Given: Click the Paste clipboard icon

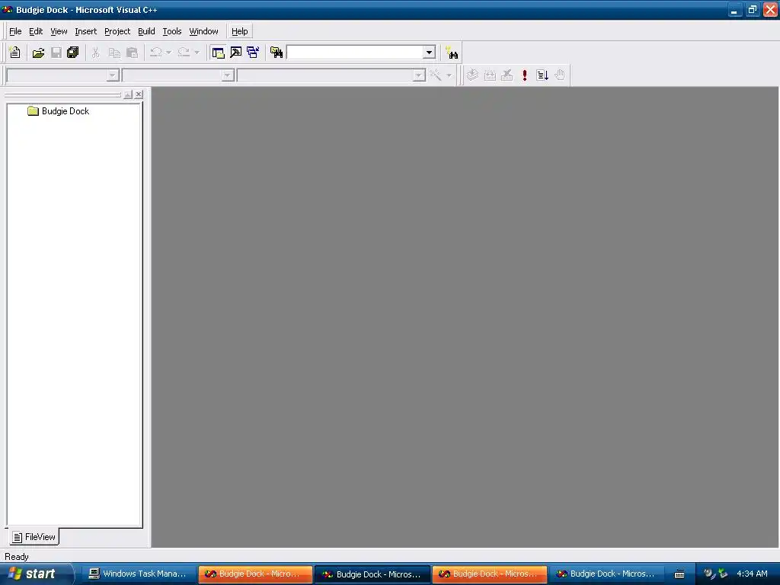Looking at the screenshot, I should pos(133,53).
